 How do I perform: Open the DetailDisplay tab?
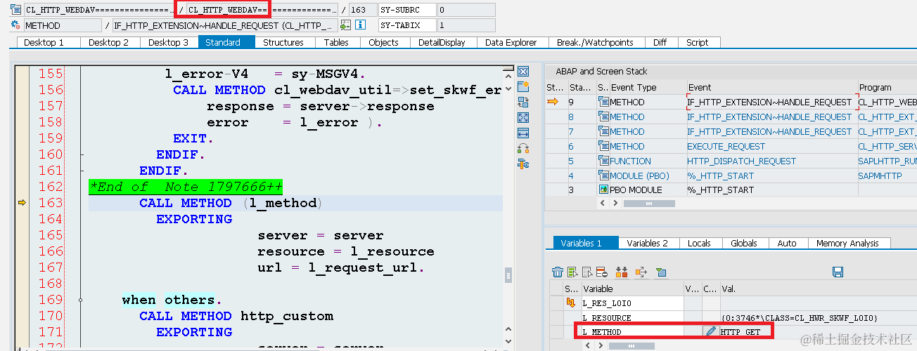pos(442,42)
